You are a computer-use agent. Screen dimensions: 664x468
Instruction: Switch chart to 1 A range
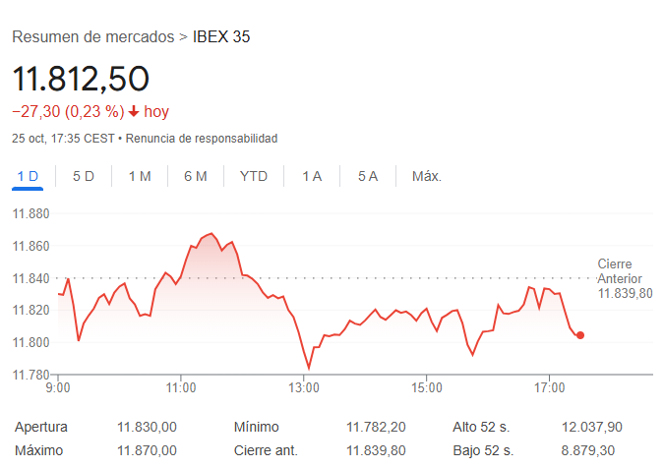pos(312,176)
